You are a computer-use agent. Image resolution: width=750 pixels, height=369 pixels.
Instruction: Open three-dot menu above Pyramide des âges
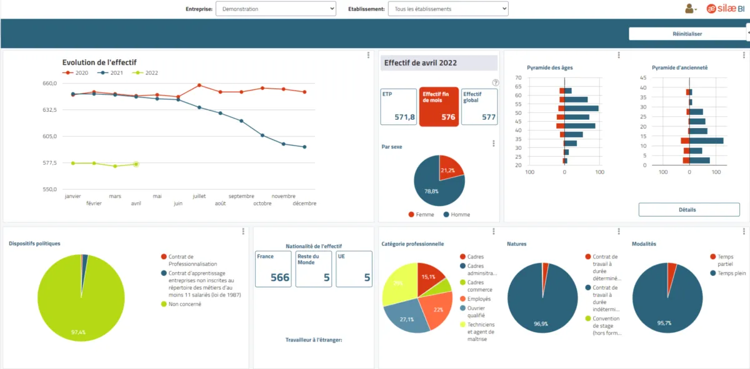pyautogui.click(x=619, y=56)
